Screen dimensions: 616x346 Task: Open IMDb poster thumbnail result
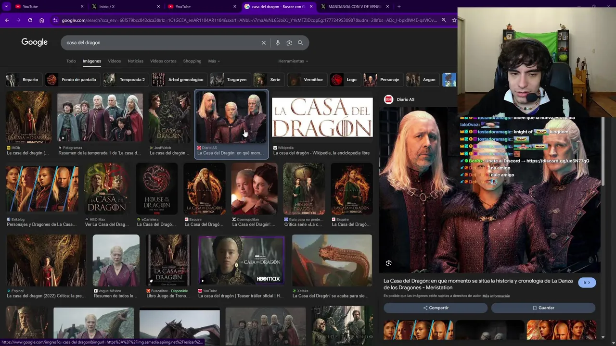[29, 118]
